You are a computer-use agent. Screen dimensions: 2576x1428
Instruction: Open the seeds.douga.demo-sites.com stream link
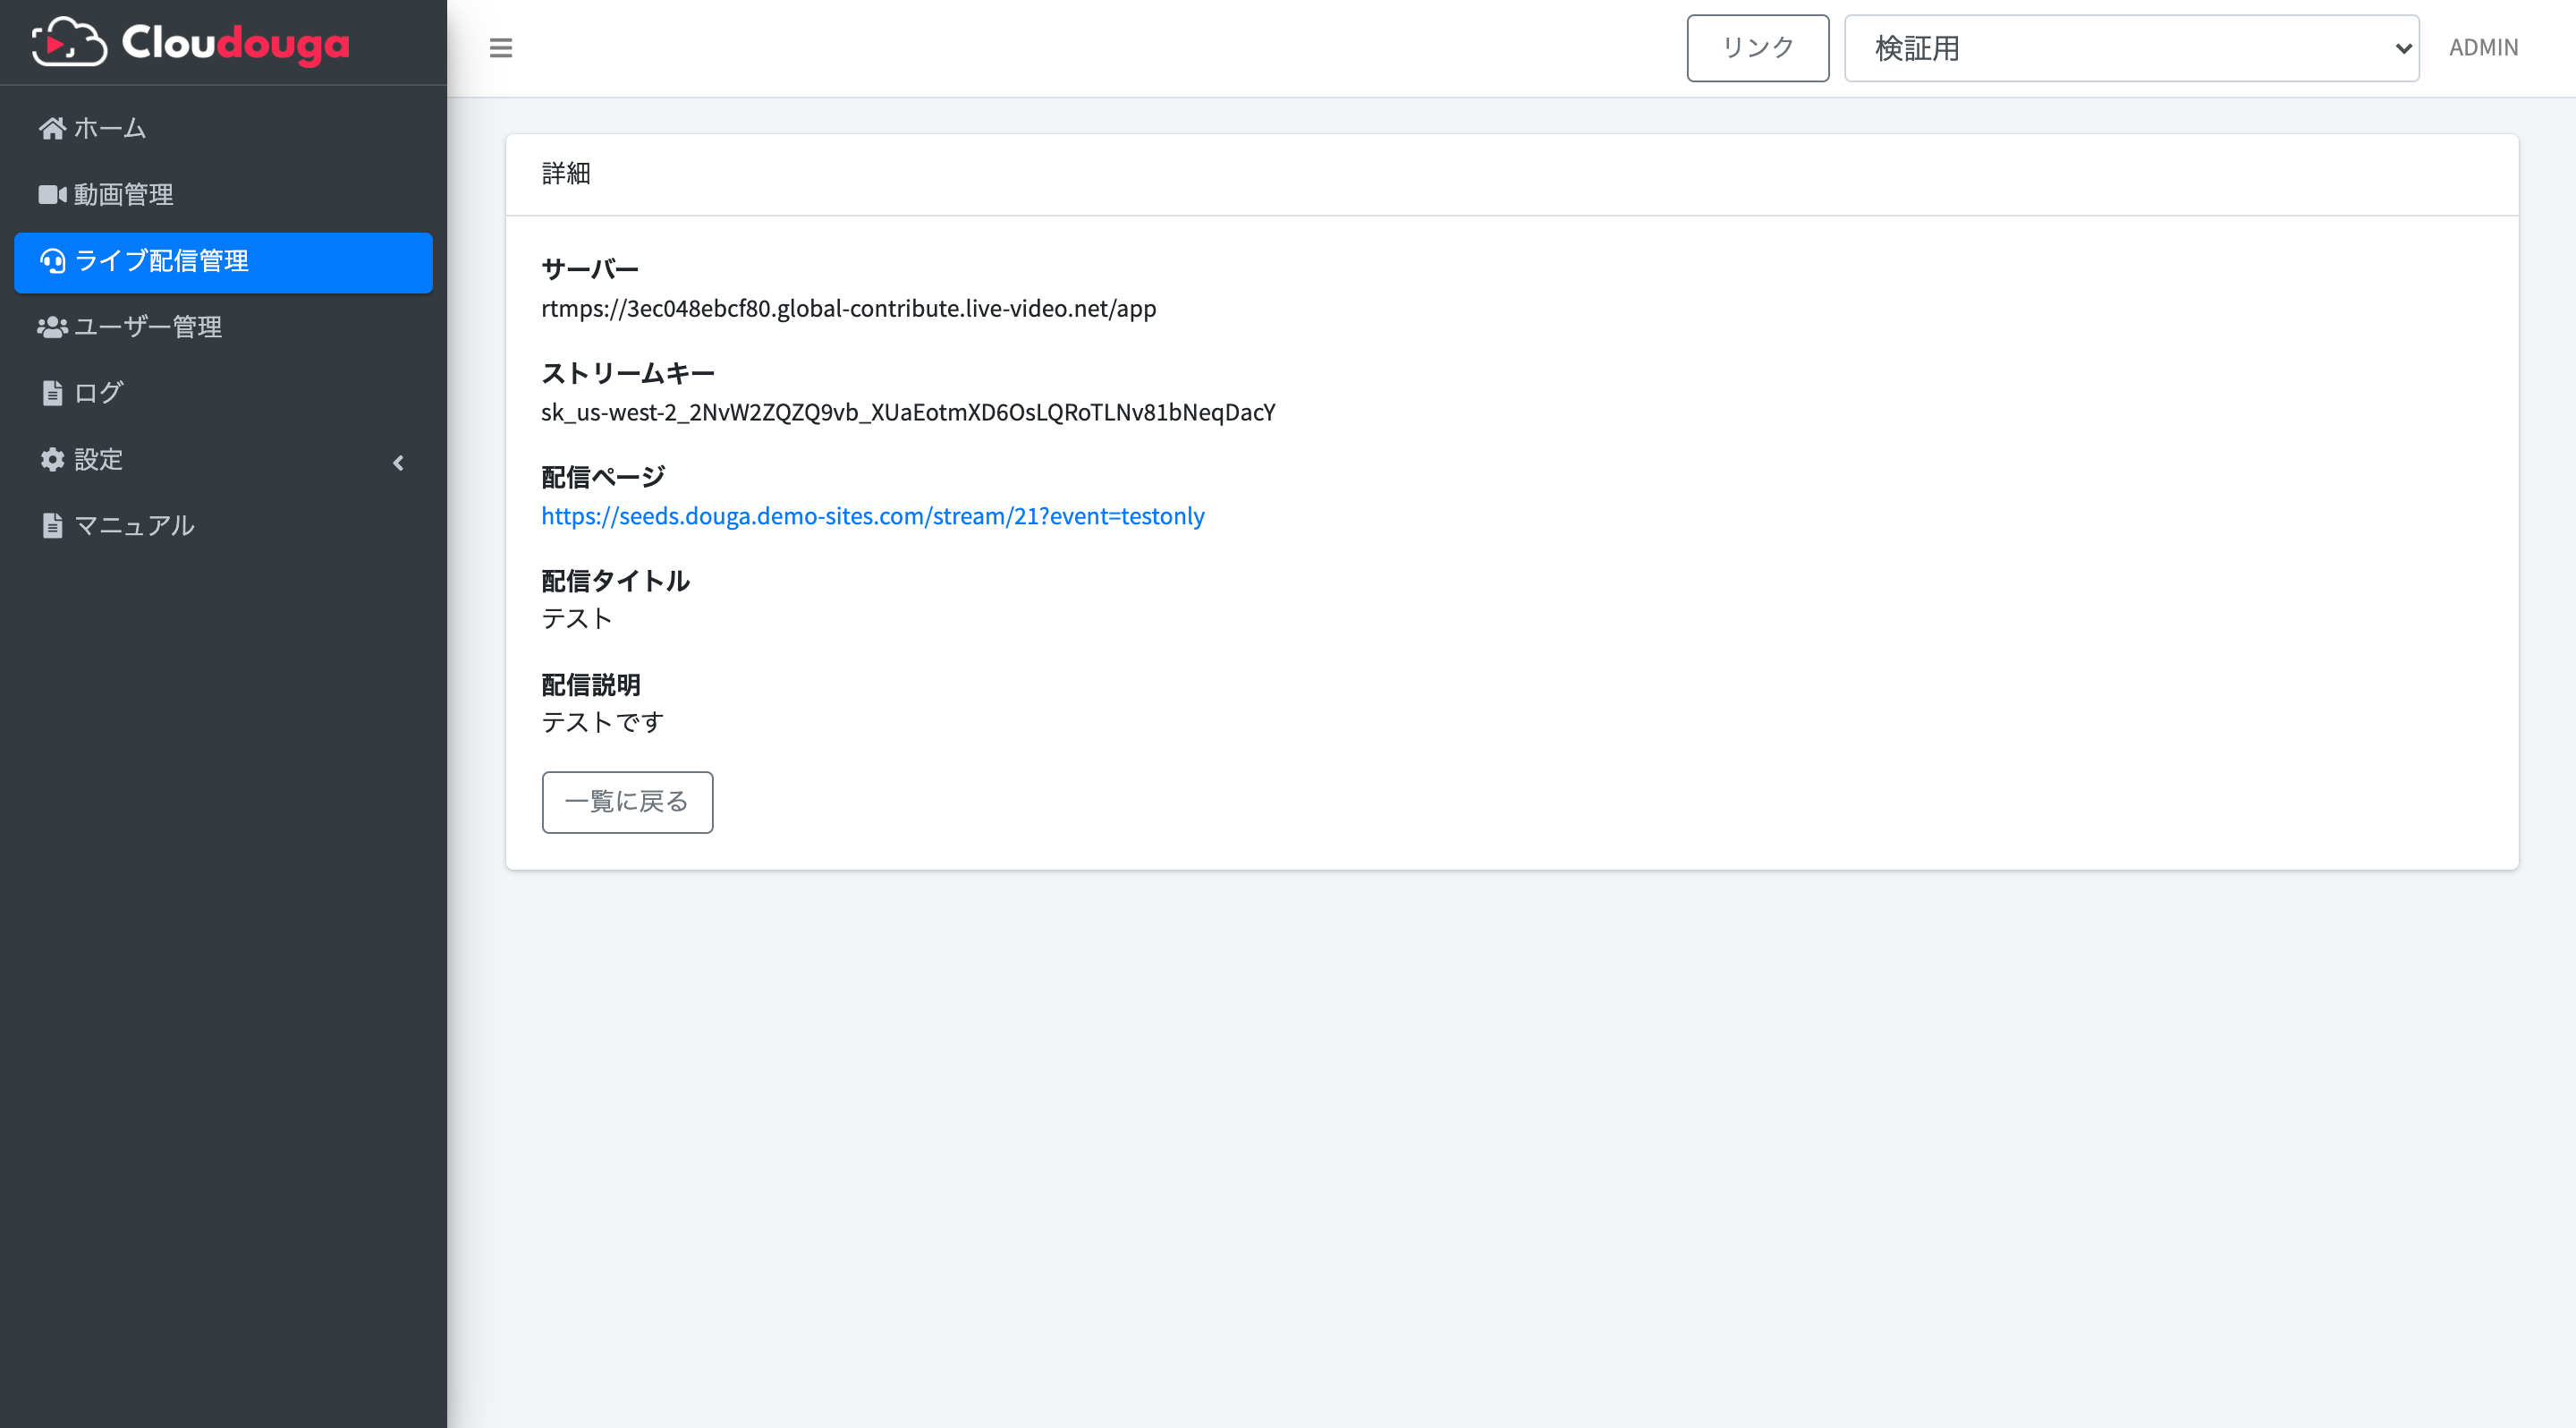[x=873, y=516]
